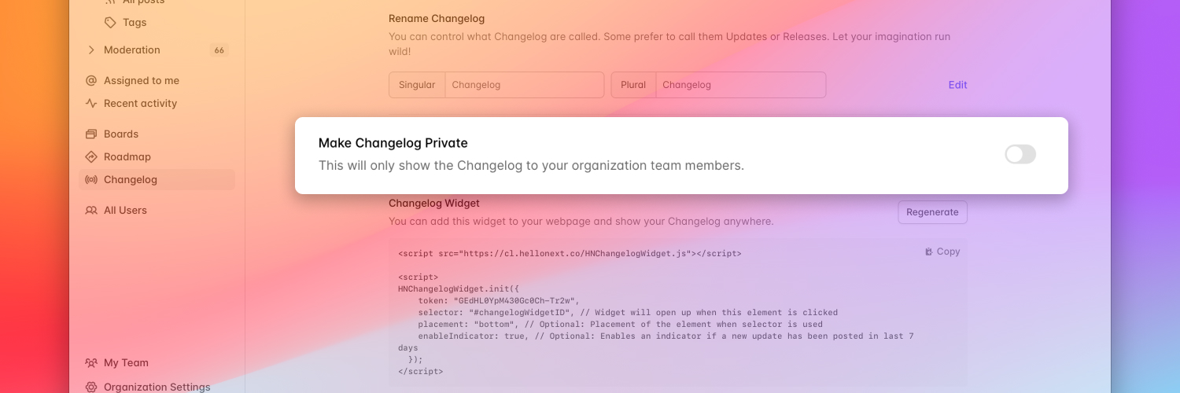The image size is (1180, 393).
Task: Click the Assigned to me at-sign icon
Action: [x=91, y=80]
